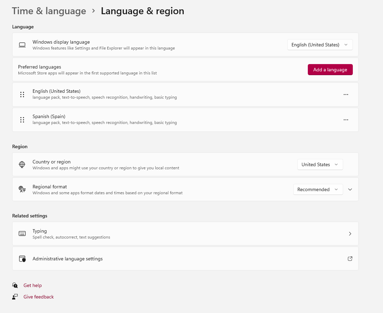
Task: Select the Spanish (Spain) language row
Action: point(185,120)
